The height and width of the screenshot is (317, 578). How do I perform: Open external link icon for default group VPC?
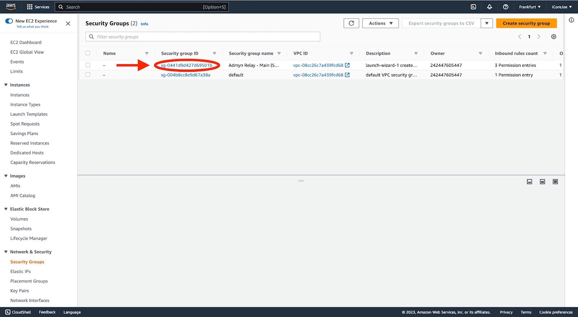point(347,75)
